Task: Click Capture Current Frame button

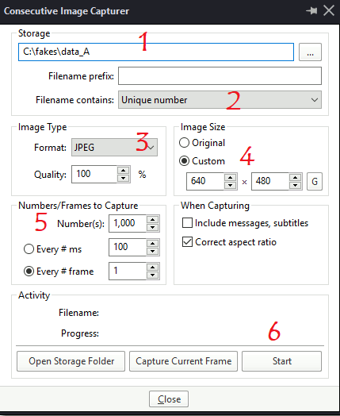Action: click(184, 361)
